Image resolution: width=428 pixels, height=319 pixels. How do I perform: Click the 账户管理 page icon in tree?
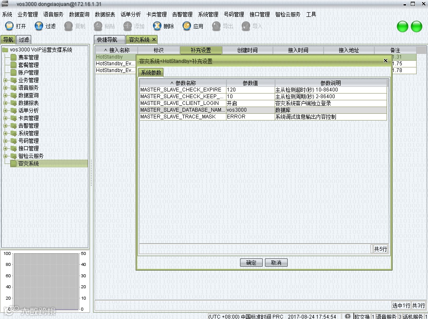coord(14,72)
